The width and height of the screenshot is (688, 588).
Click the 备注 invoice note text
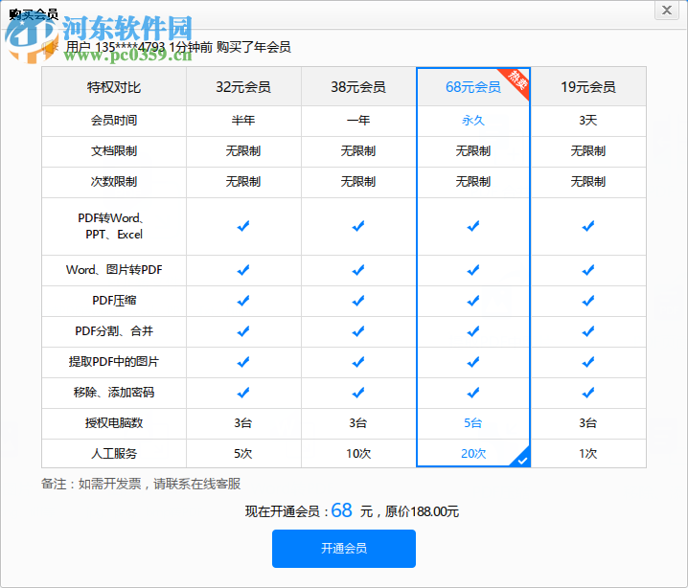tap(141, 484)
